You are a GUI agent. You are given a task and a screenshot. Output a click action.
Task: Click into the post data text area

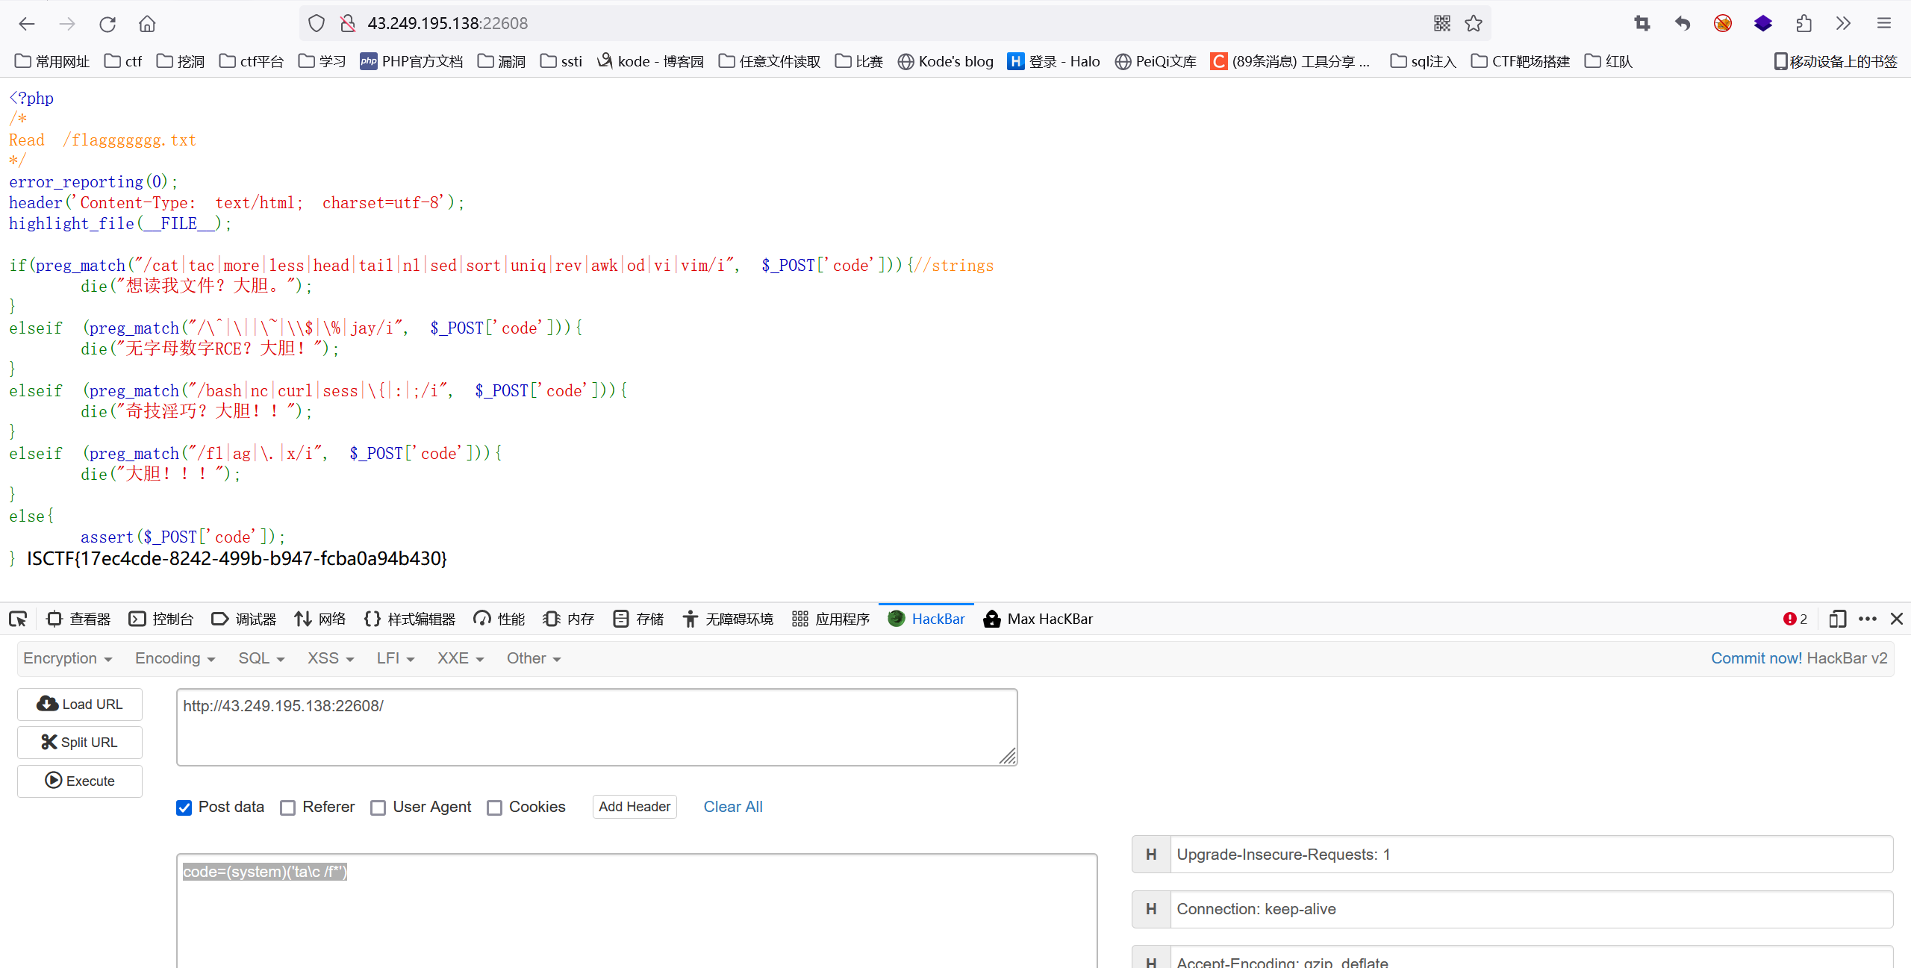pos(636,918)
